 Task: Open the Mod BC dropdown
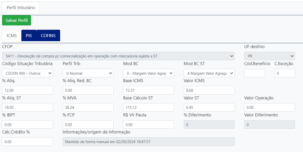(148, 73)
